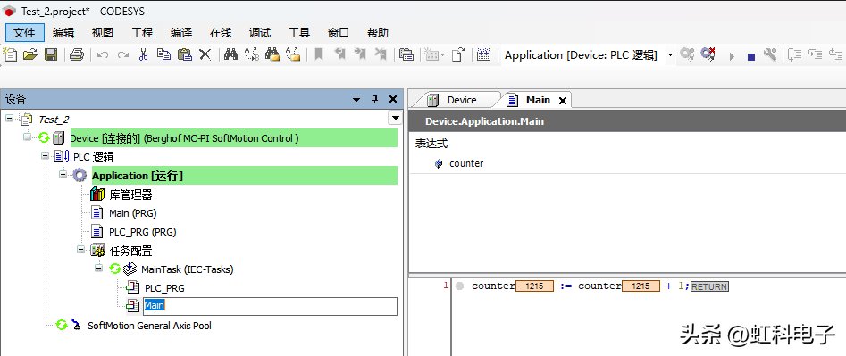Go to next bookmark icon
Viewport: 846px width, 356px height.
360,54
